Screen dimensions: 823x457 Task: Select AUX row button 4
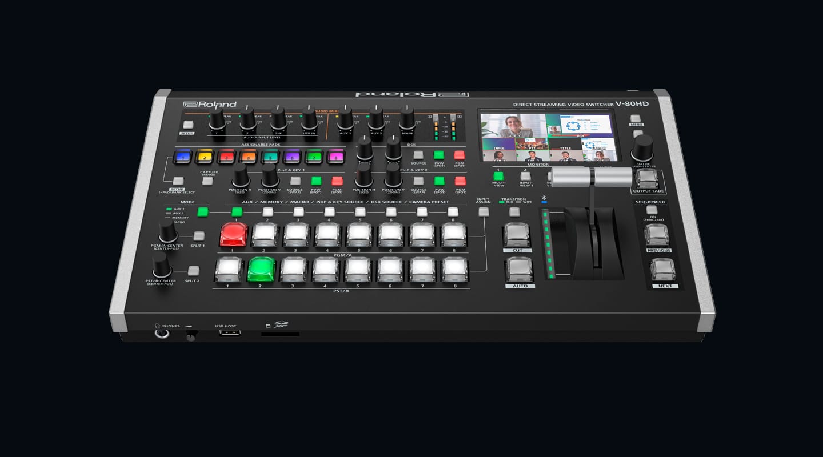(x=329, y=212)
